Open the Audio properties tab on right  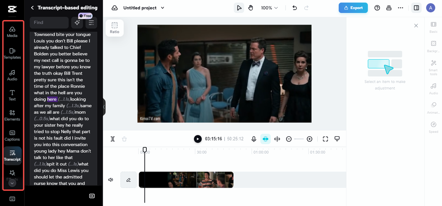click(x=433, y=88)
